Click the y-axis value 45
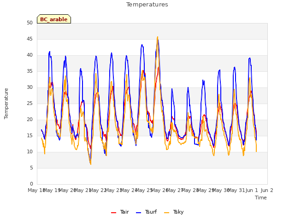This screenshot has height=221, width=295. [29, 39]
